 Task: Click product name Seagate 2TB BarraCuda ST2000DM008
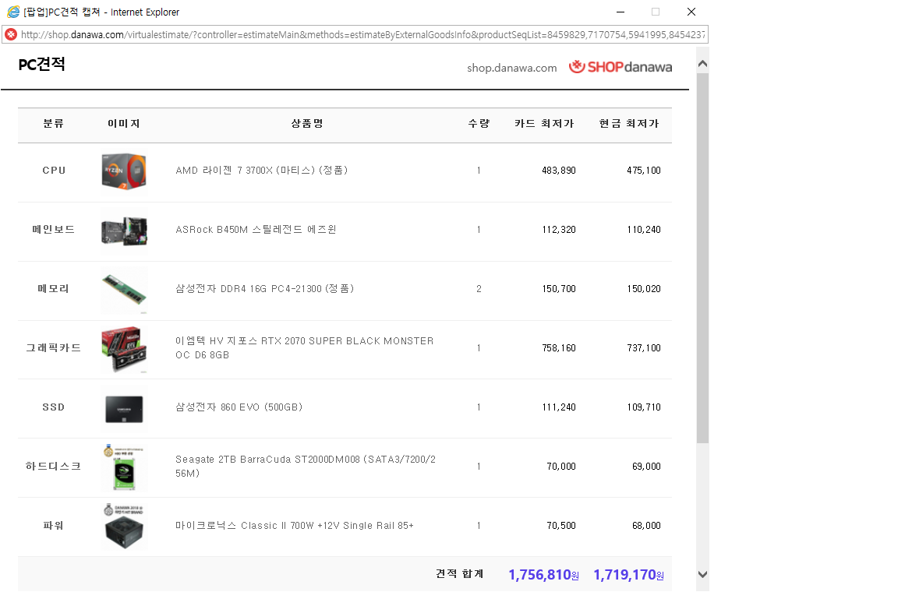coord(306,466)
